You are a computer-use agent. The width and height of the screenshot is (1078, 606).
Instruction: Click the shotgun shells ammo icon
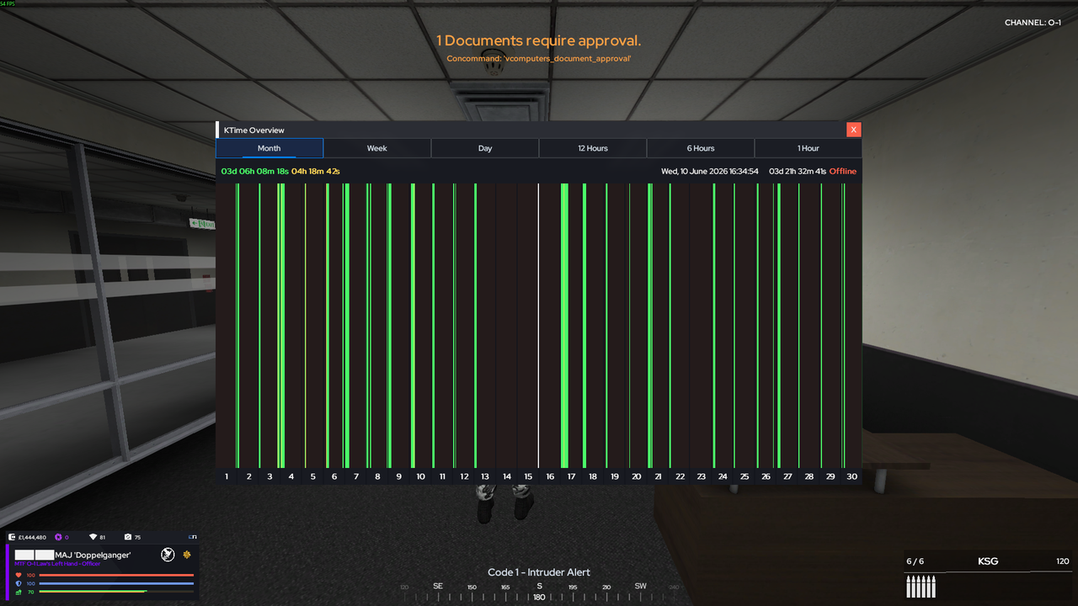click(921, 587)
